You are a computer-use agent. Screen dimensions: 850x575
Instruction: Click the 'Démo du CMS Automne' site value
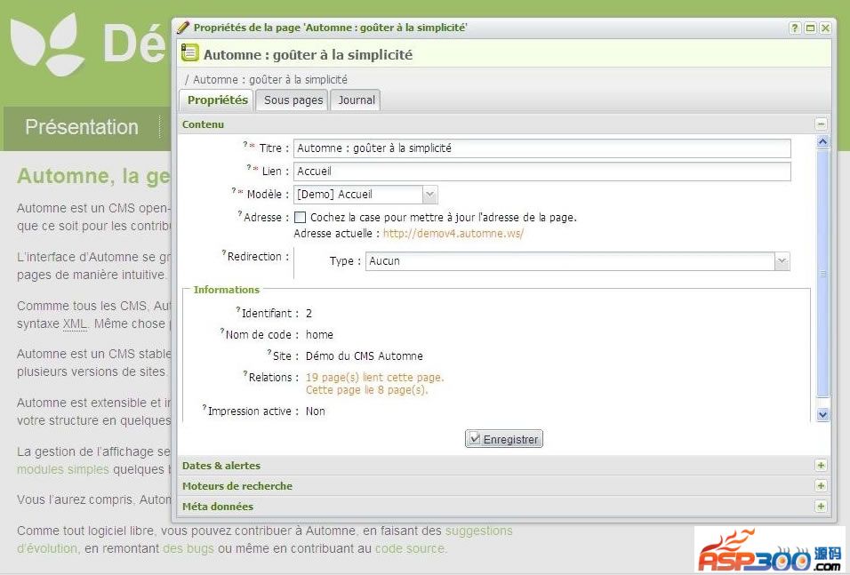click(365, 356)
